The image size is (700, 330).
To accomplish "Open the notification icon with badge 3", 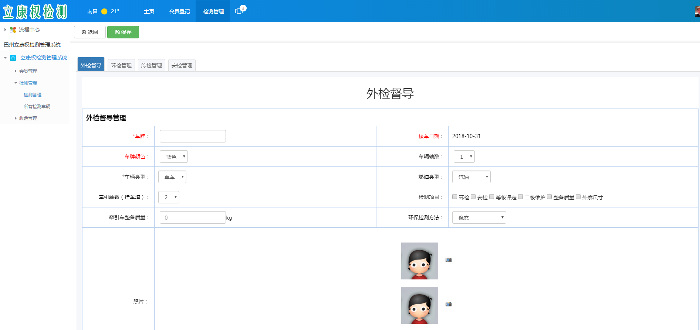I will point(240,11).
